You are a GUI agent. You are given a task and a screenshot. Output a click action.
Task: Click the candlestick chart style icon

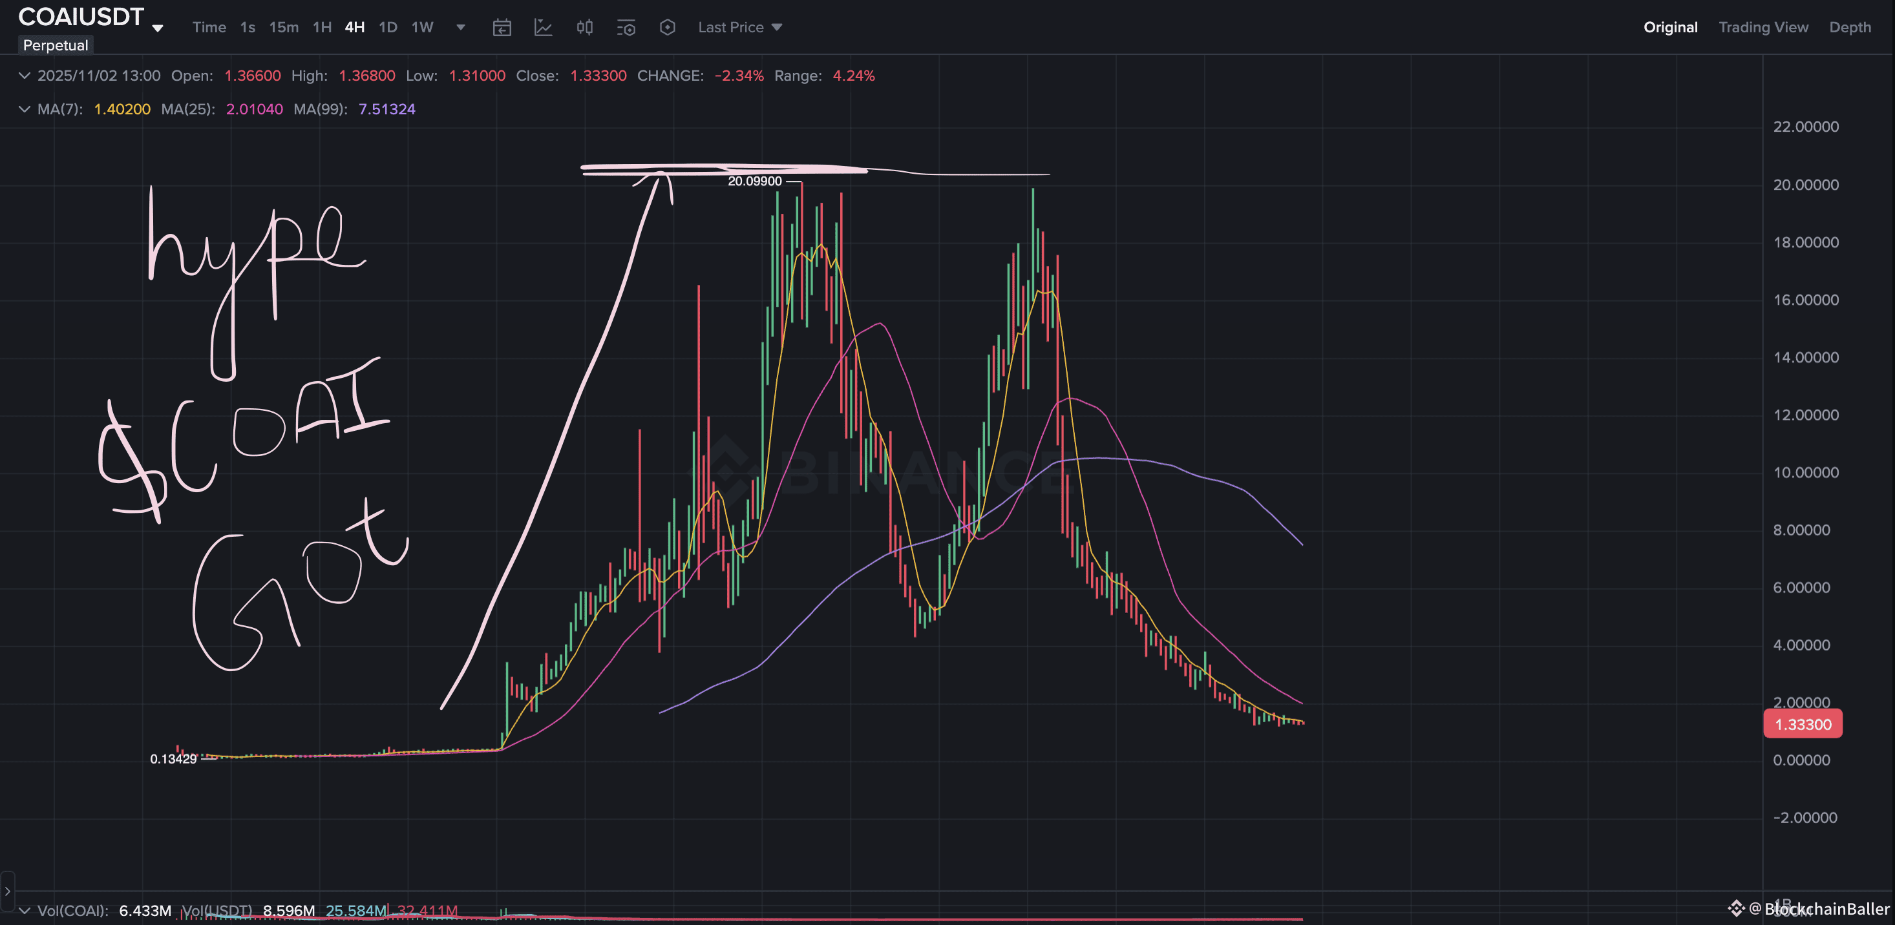click(585, 28)
